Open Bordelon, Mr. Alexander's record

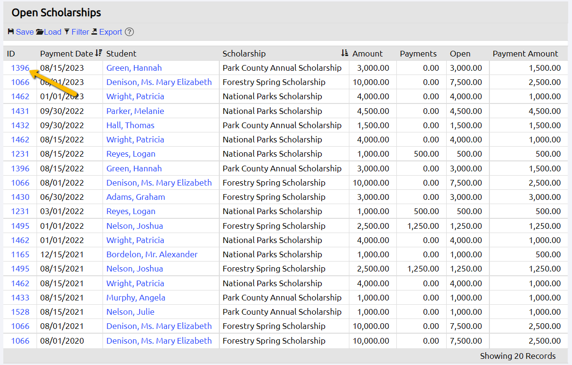pos(151,254)
